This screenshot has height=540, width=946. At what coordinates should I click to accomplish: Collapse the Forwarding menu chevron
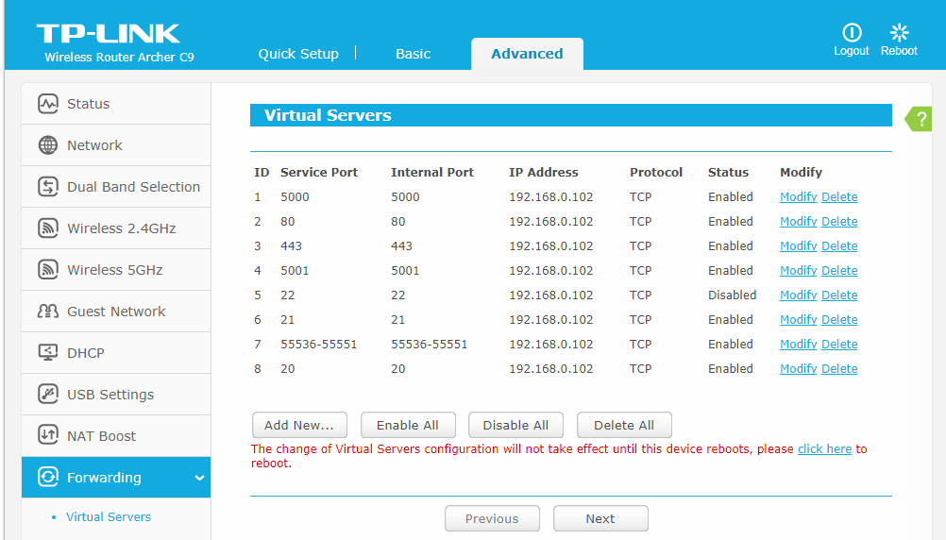(199, 479)
